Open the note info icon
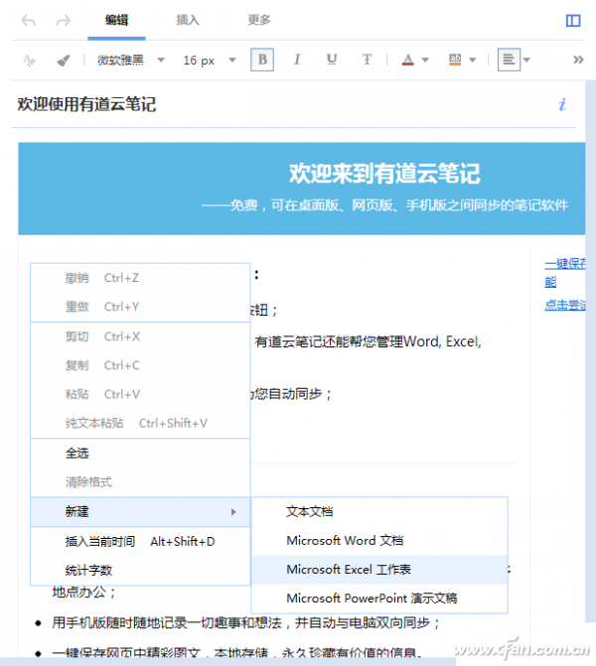 click(x=562, y=104)
